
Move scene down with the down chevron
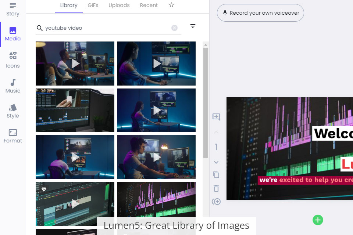pos(216,162)
